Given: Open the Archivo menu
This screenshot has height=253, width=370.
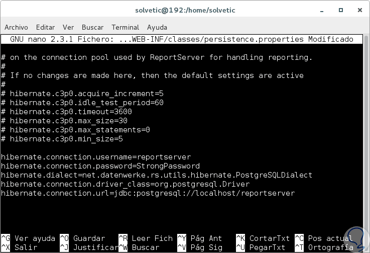Looking at the screenshot, I should point(17,27).
